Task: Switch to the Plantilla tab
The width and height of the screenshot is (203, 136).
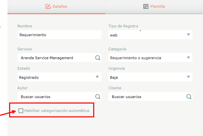Action: click(154, 6)
